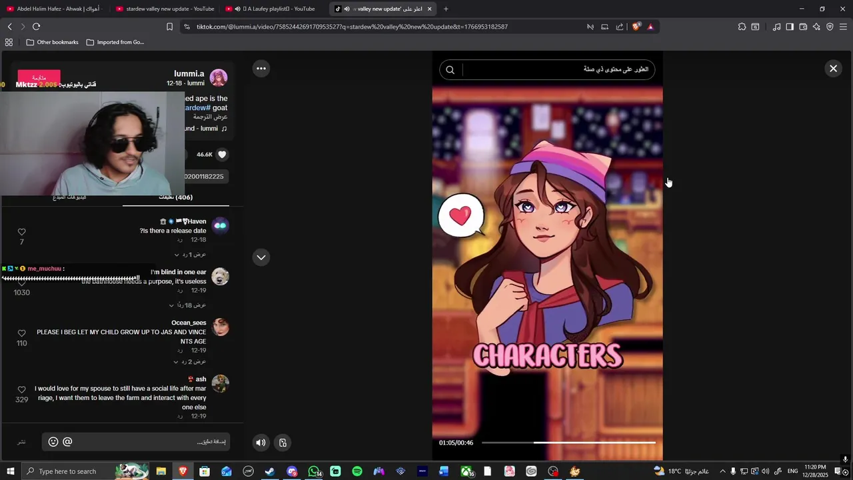The image size is (853, 480).
Task: Expand the 1 reply under Haven's comment
Action: tap(190, 255)
